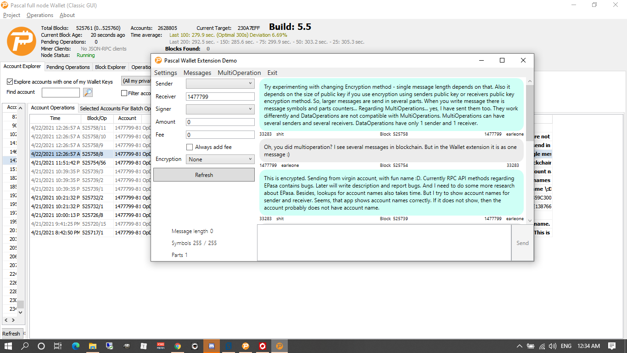
Task: Open the Project menu in the Classic GUI
Action: (x=12, y=15)
